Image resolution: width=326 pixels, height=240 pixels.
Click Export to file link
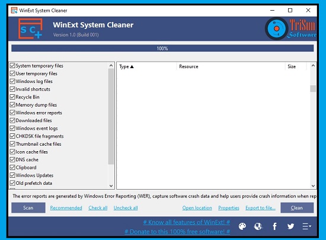[260, 208]
